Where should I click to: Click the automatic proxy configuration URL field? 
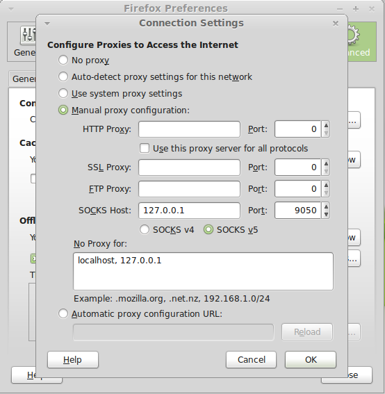coord(174,332)
